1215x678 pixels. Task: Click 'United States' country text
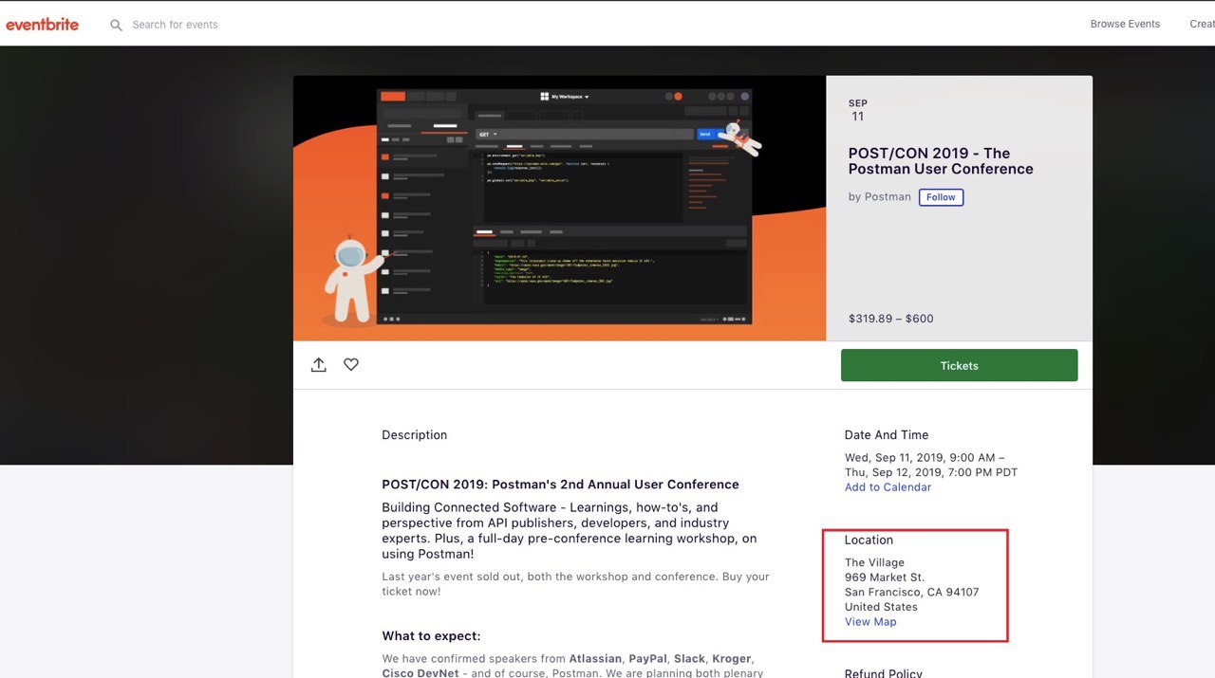coord(881,607)
